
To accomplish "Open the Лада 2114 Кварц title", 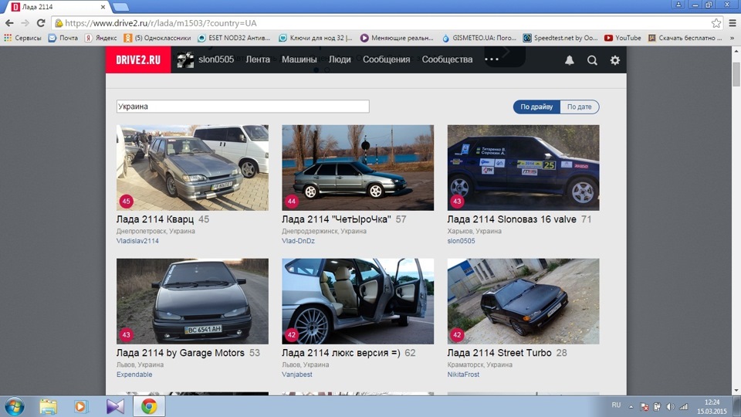I will click(155, 219).
